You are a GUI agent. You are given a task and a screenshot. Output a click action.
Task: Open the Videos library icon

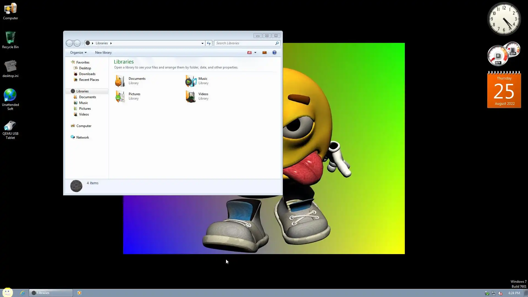191,96
